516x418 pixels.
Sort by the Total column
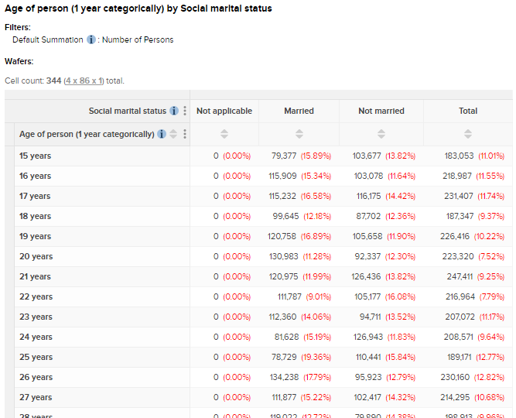coord(468,134)
